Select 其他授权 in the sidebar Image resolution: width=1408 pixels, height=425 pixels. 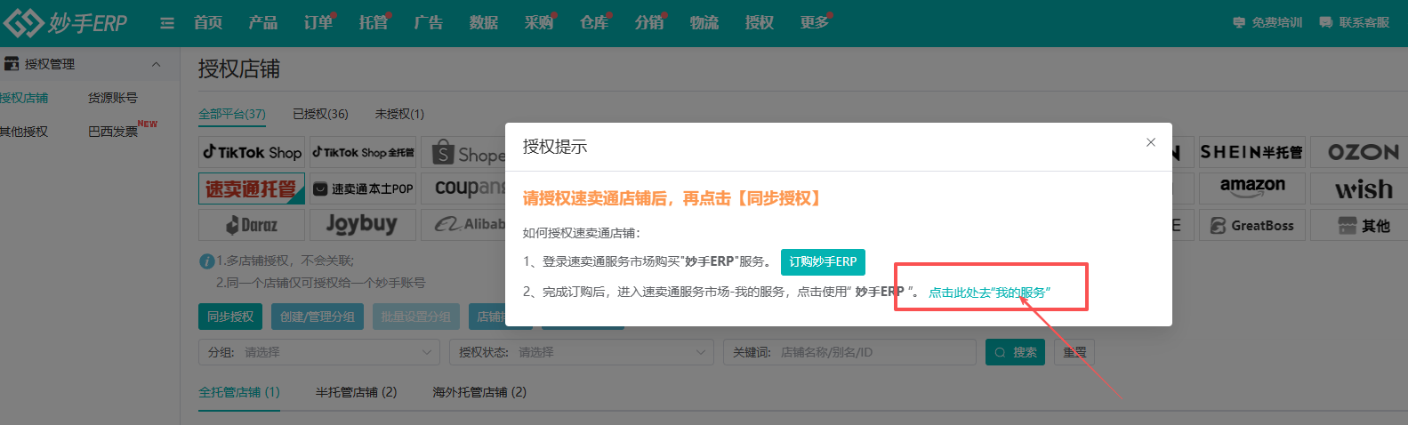(24, 132)
